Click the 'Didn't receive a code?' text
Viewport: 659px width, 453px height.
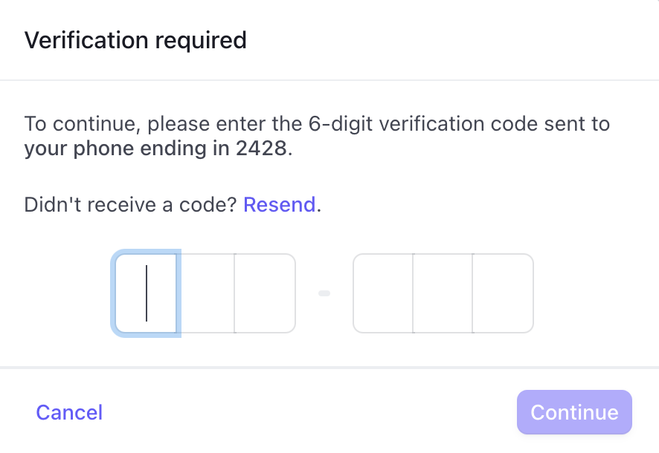tap(130, 204)
